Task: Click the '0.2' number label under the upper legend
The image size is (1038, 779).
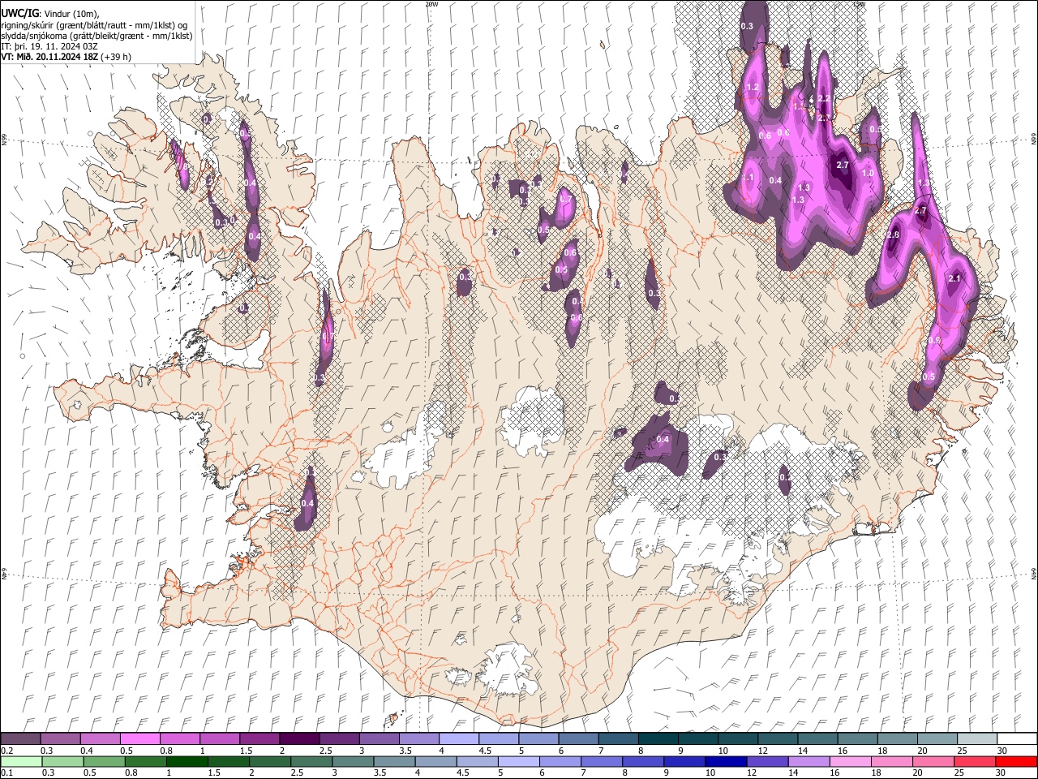Action: (7, 751)
